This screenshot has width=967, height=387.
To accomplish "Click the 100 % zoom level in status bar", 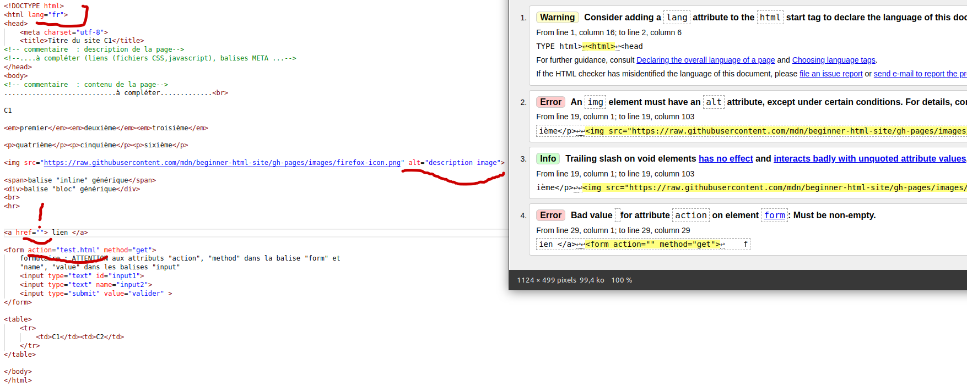I will pyautogui.click(x=621, y=280).
